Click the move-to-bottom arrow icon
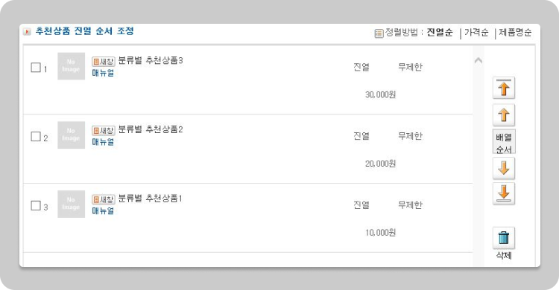559x290 pixels. tap(503, 193)
